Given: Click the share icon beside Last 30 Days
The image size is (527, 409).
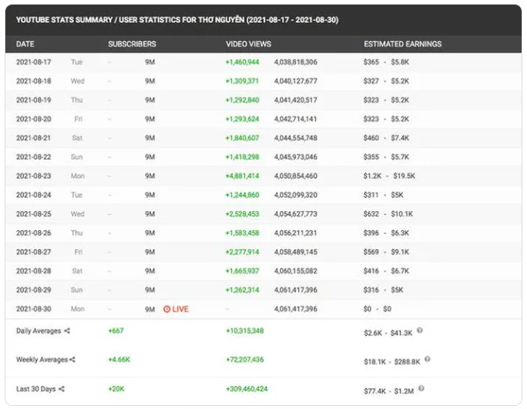Looking at the screenshot, I should pos(61,389).
